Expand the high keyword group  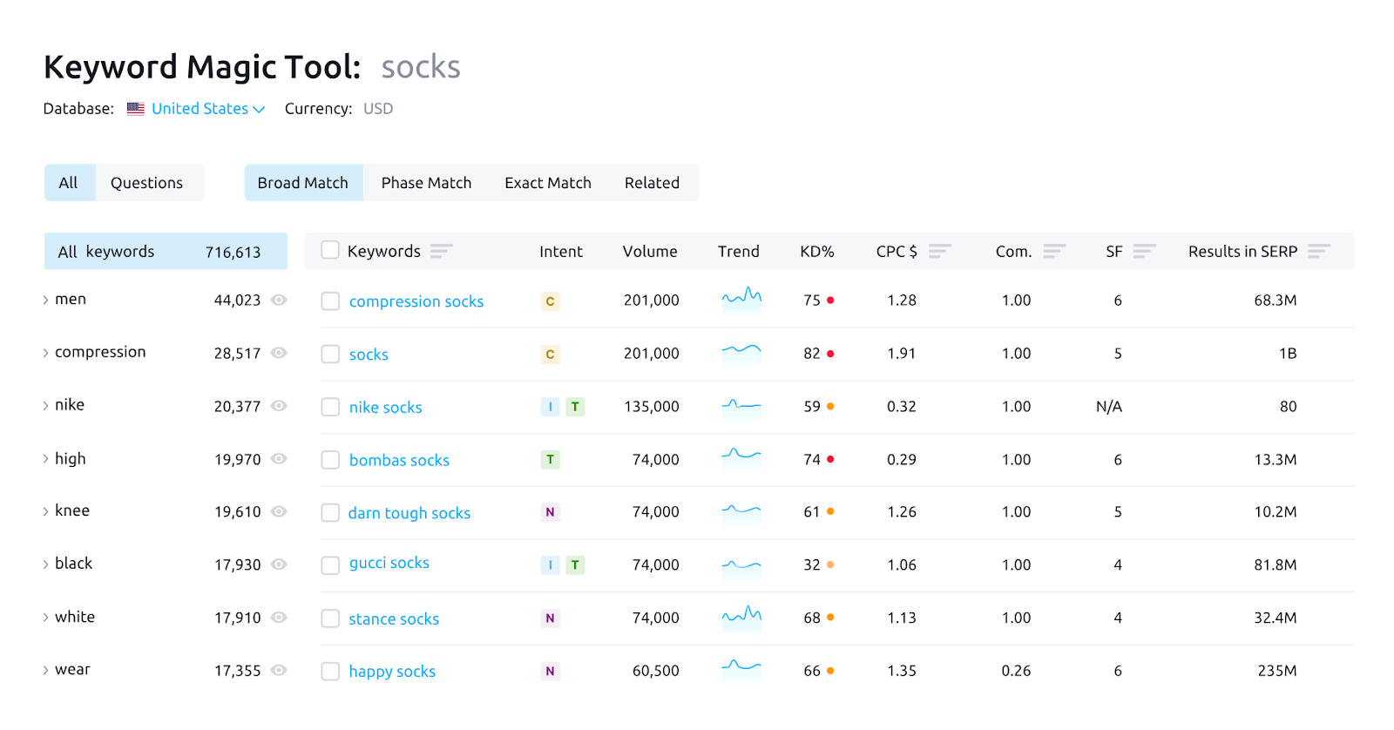[45, 459]
